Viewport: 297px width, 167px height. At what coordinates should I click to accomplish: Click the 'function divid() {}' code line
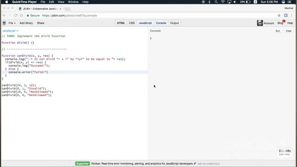[18, 43]
